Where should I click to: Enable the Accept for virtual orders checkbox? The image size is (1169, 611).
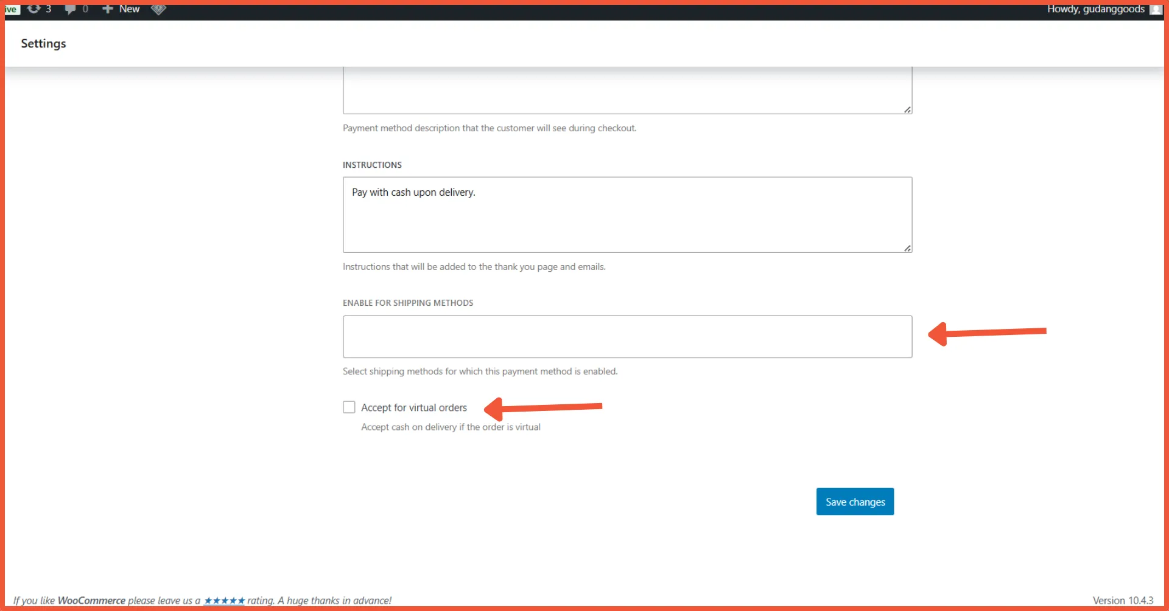pyautogui.click(x=349, y=407)
